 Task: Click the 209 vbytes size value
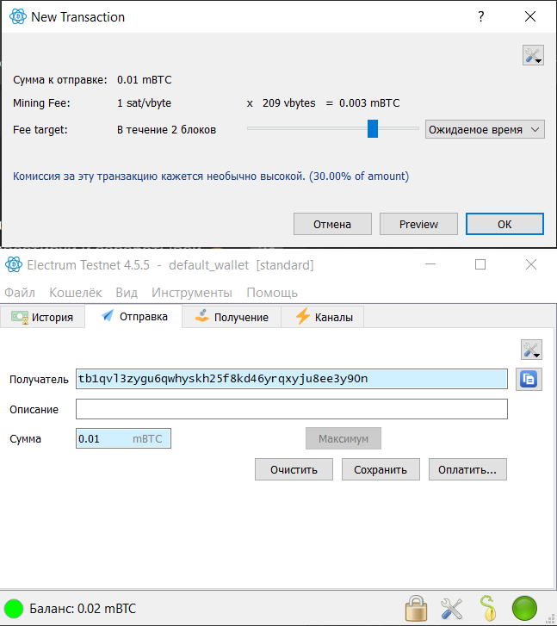[288, 103]
